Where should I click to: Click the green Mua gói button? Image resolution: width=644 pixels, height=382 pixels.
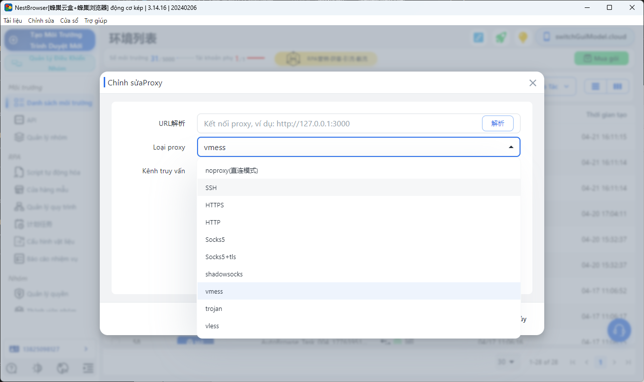(x=601, y=58)
